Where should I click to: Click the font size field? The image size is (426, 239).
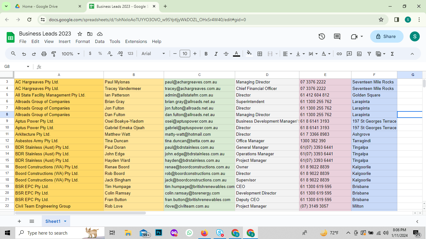185,54
